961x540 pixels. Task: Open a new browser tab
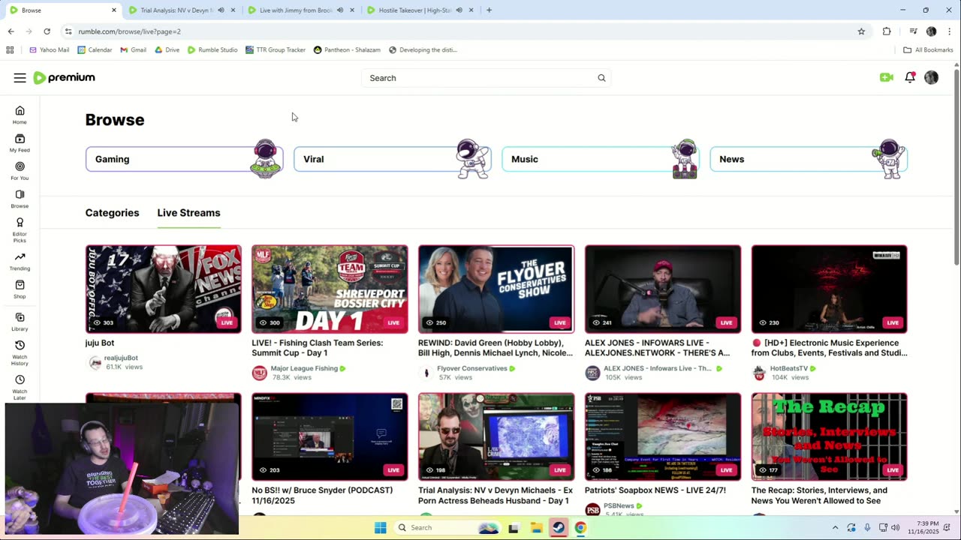click(489, 10)
